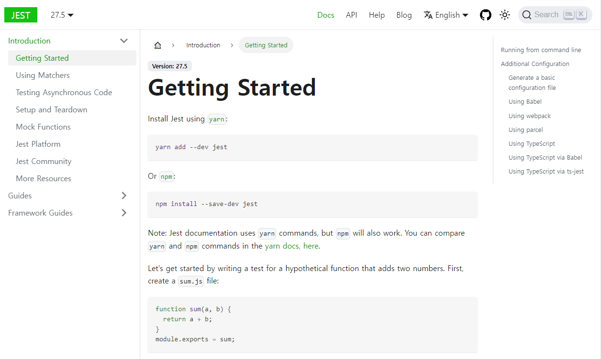Jump to Using TypeScript via ts-jest
The image size is (601, 359).
point(546,171)
